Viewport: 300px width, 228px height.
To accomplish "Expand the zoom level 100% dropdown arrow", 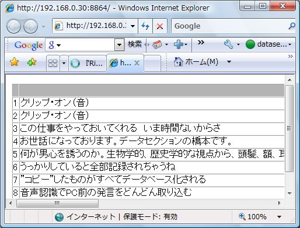I will coord(279,216).
